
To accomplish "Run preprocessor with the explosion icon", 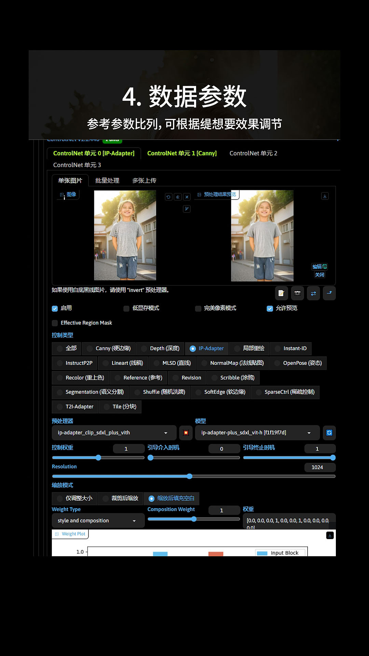I will [x=186, y=433].
